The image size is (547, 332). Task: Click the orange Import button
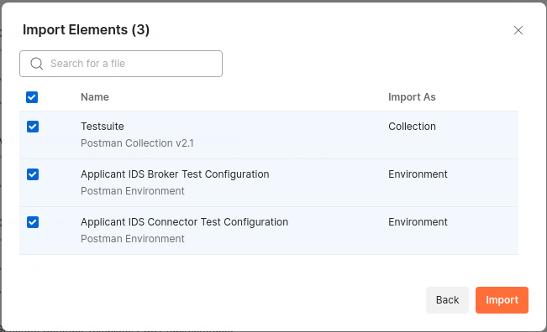[x=502, y=300]
